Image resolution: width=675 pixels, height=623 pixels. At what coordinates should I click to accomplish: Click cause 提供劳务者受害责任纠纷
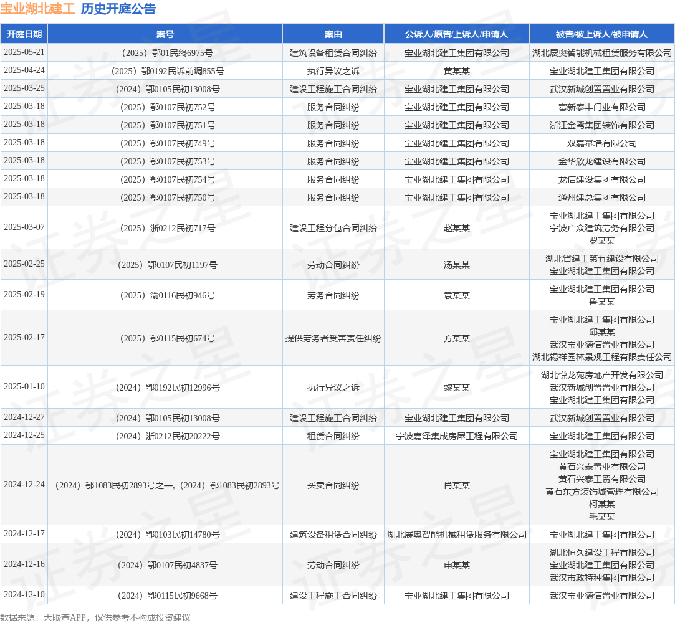click(x=333, y=338)
